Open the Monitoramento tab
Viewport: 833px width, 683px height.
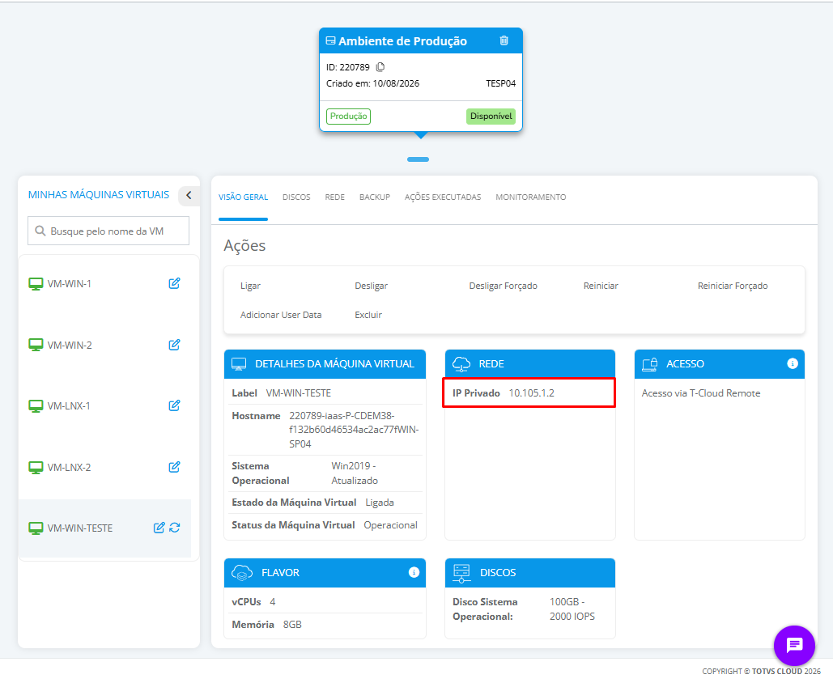[531, 197]
